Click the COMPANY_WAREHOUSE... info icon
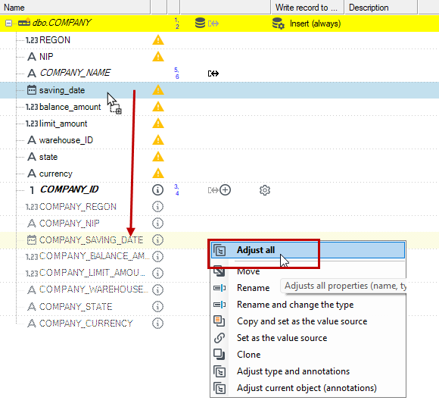Image resolution: width=439 pixels, height=413 pixels. coord(157,289)
